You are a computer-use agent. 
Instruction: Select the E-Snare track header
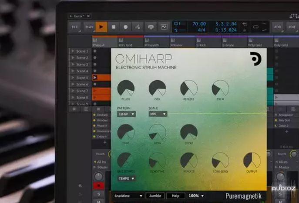coord(234,42)
